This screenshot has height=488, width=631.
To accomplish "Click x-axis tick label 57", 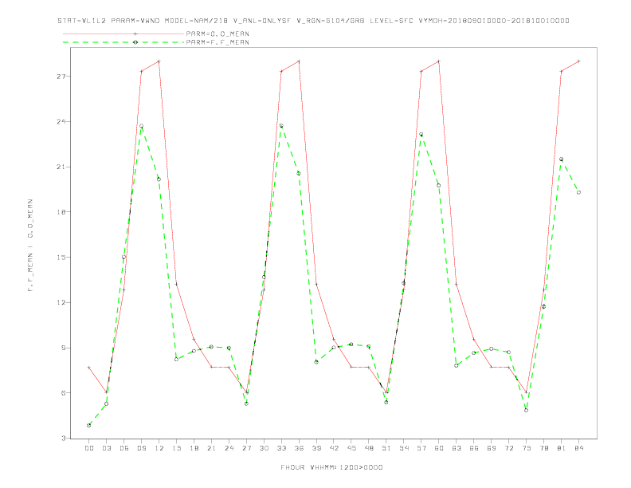I will point(421,448).
